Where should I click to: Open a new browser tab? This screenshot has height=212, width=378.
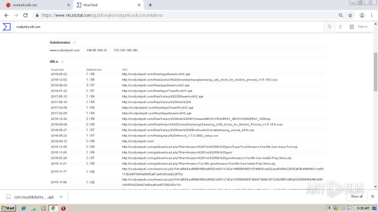point(150,5)
